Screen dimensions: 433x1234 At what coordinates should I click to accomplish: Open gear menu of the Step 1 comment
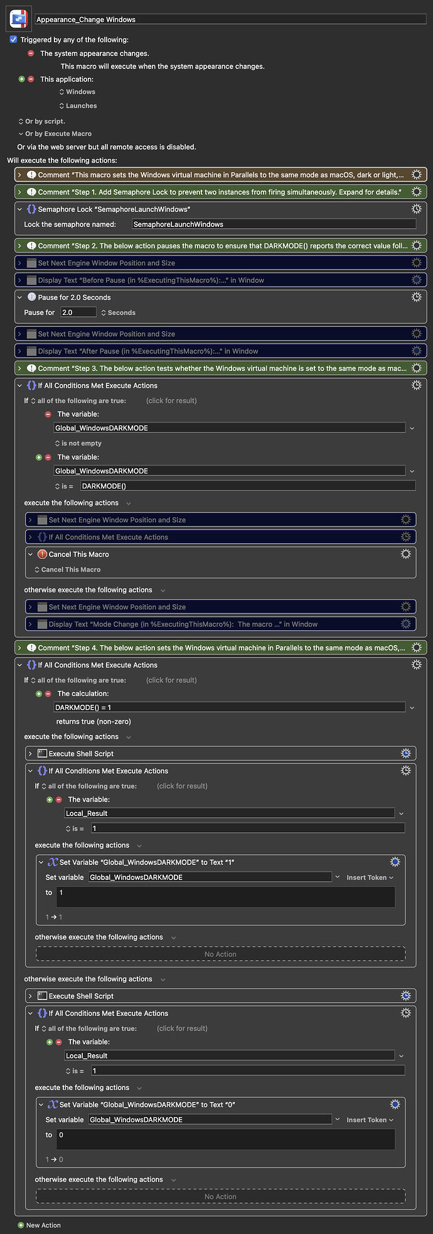point(416,192)
